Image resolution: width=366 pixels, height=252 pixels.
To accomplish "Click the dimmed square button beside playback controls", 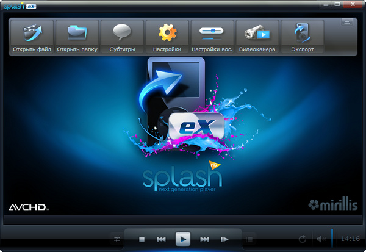I will click(250, 239).
